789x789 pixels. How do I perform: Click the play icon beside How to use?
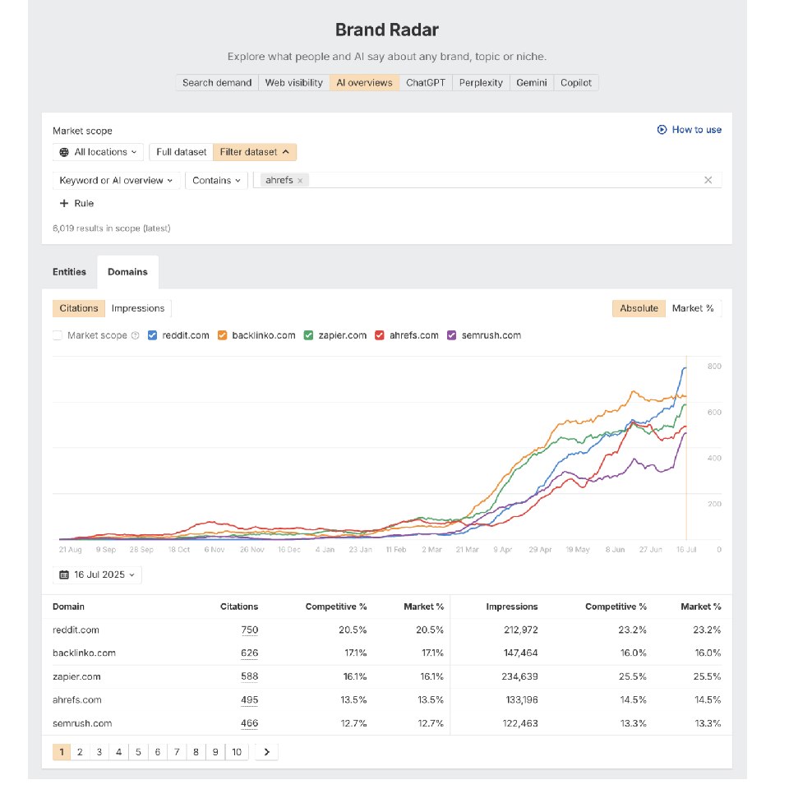click(662, 129)
